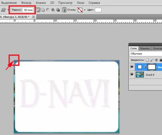
Task: Switch to the Контуры tab
Action: 157,48
